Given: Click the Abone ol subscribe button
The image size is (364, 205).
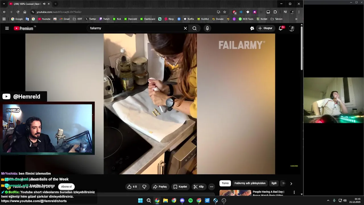Looking at the screenshot, I should click(x=66, y=187).
